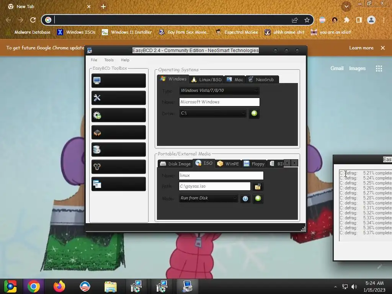Open Windows ISOs bookmark
The height and width of the screenshot is (294, 392).
point(76,32)
